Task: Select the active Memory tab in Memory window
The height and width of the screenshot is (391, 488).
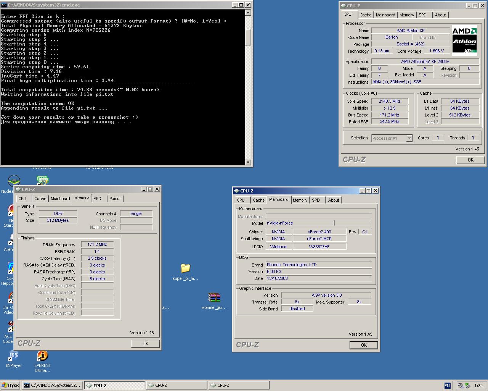Action: [82, 198]
